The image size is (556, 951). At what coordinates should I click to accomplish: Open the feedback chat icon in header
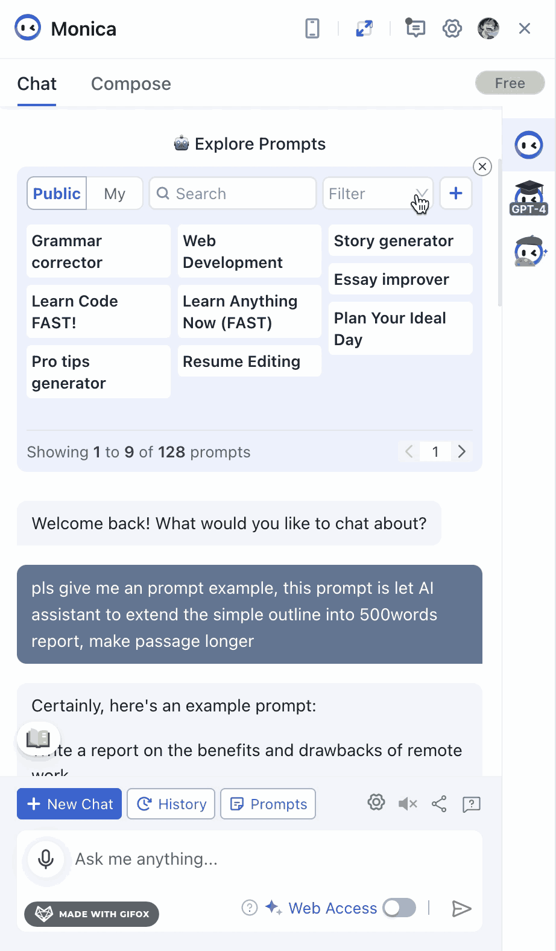(x=415, y=28)
